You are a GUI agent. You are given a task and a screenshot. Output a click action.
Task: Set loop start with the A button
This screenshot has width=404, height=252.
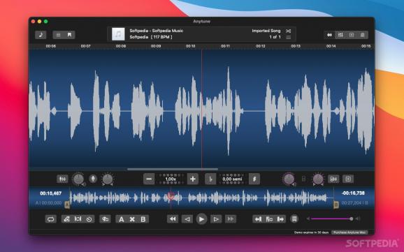121,219
